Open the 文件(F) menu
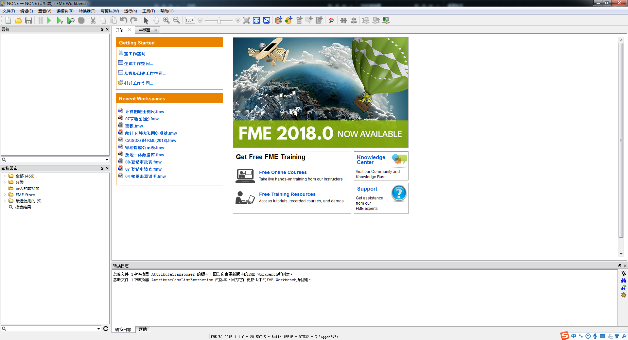The height and width of the screenshot is (340, 628). tap(9, 11)
